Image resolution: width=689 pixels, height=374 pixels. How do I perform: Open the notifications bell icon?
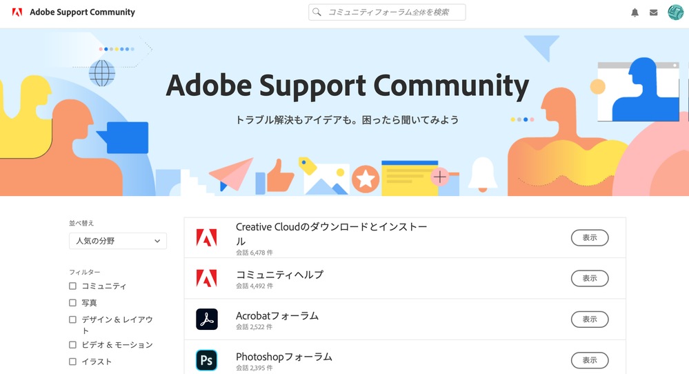click(x=635, y=12)
